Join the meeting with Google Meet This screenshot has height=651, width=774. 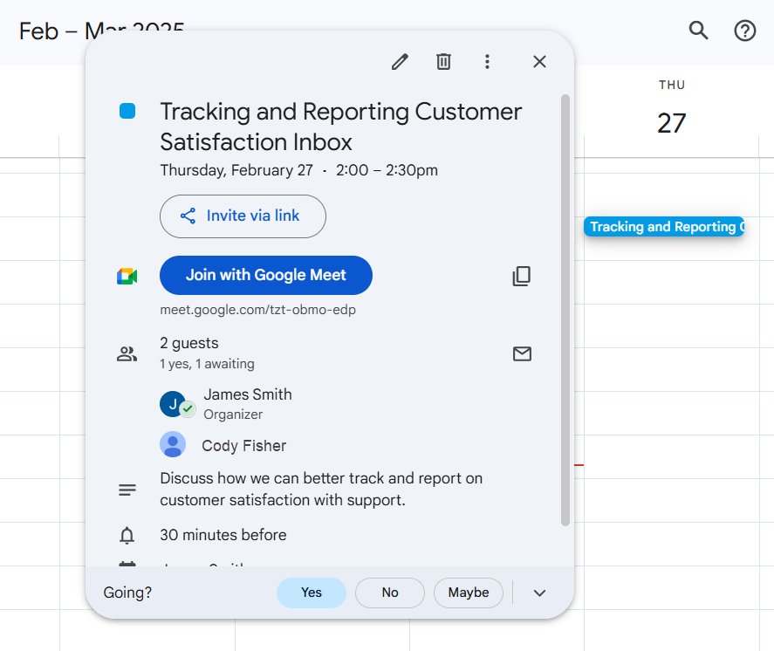click(265, 275)
